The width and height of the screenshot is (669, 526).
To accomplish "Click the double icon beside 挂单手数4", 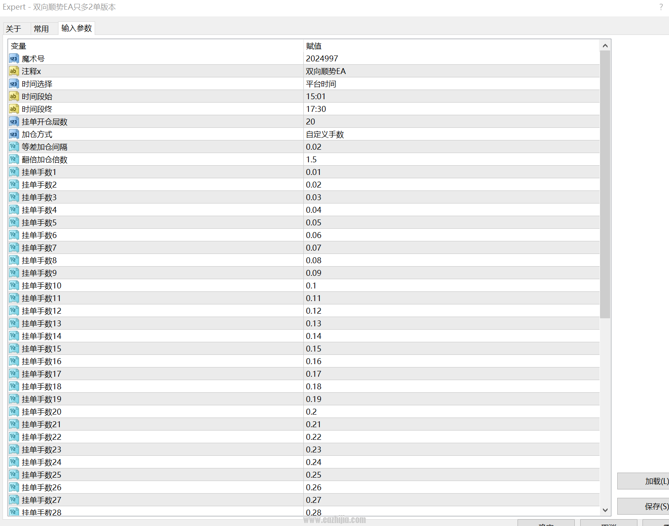I will coord(14,210).
